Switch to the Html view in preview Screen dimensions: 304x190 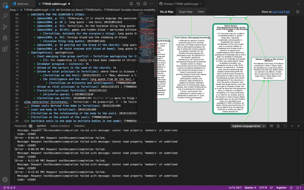tap(201, 12)
